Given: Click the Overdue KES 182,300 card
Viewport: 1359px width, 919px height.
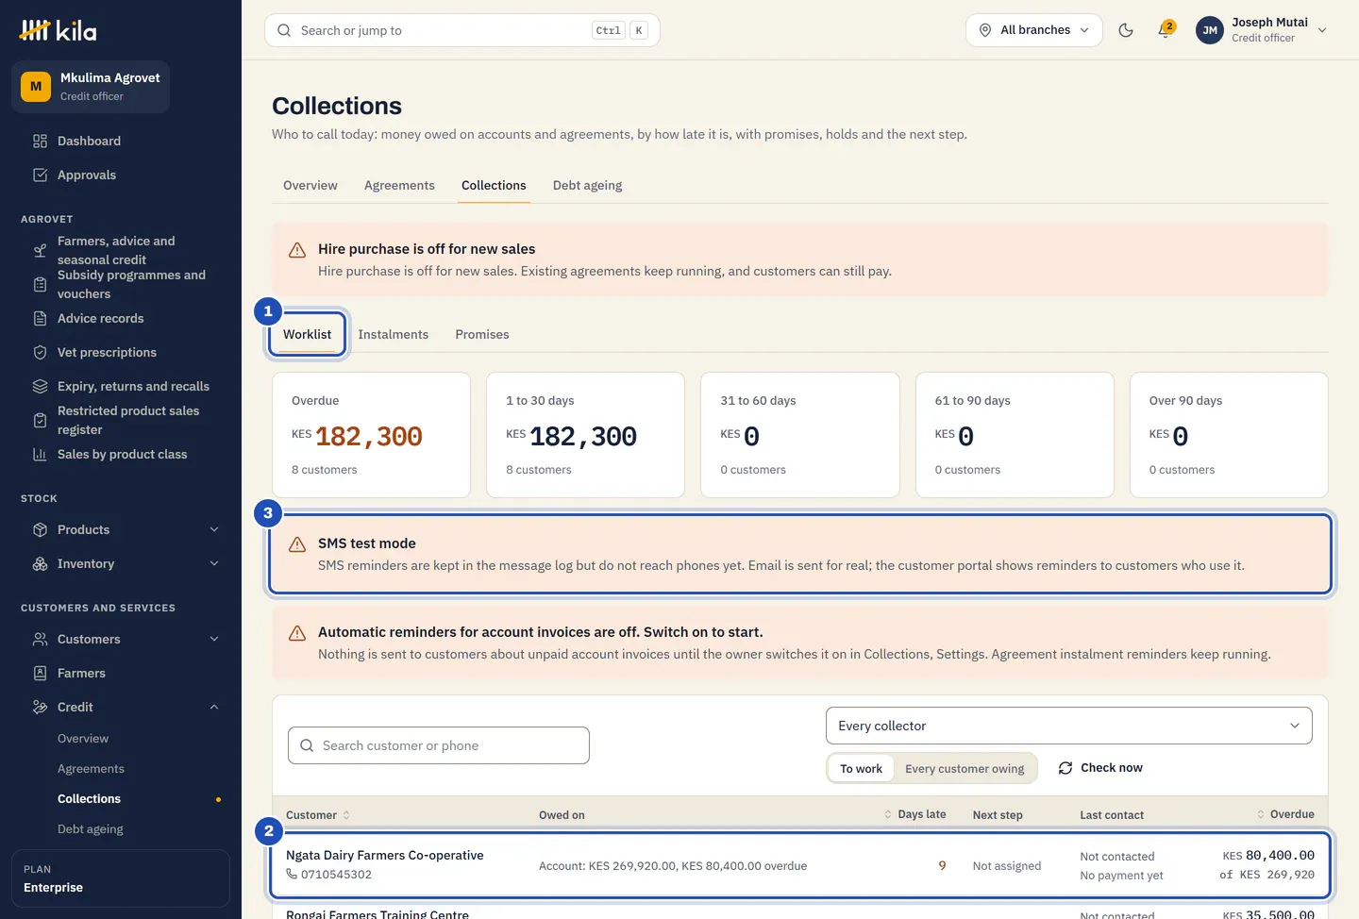Looking at the screenshot, I should (x=371, y=435).
